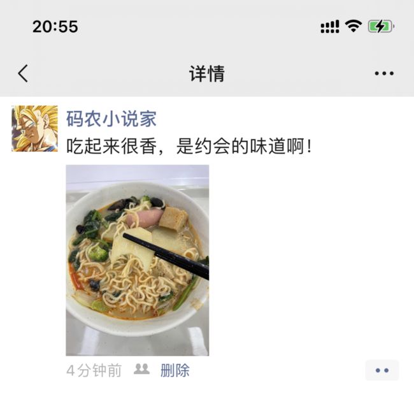Open profile via 码农小说家 username

point(111,119)
